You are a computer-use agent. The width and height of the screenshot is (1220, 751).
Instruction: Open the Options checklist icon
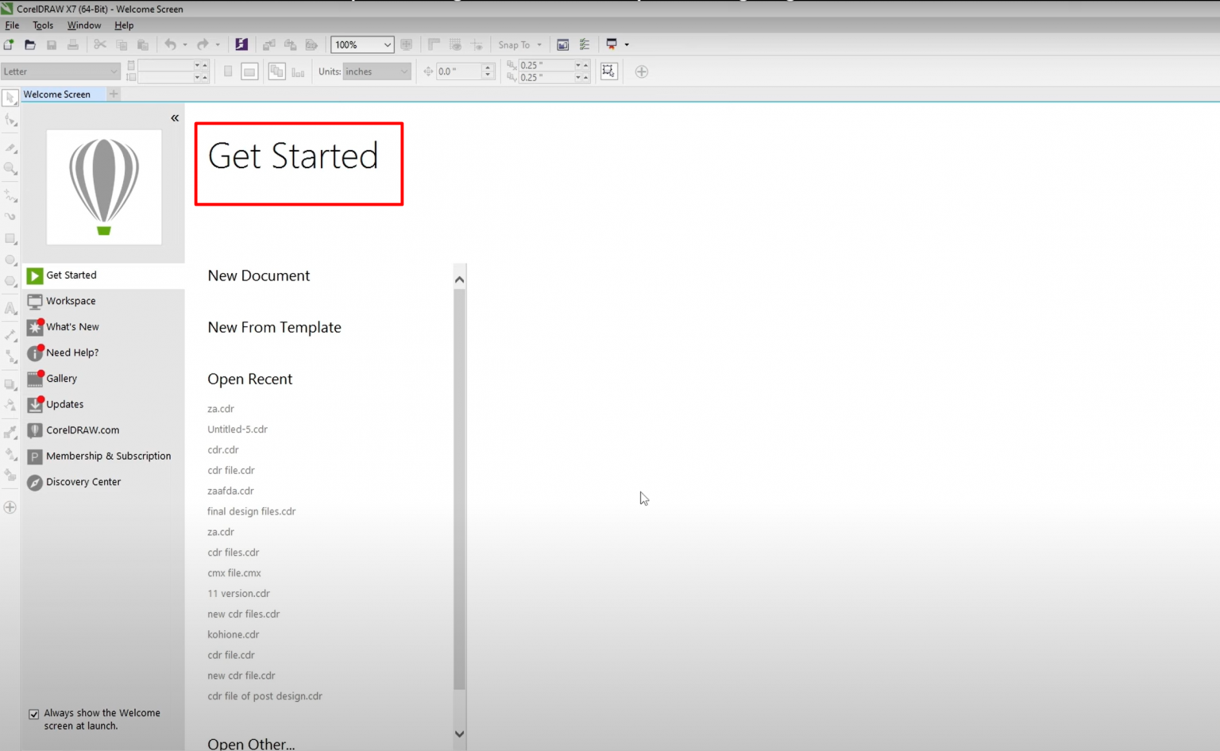click(585, 44)
